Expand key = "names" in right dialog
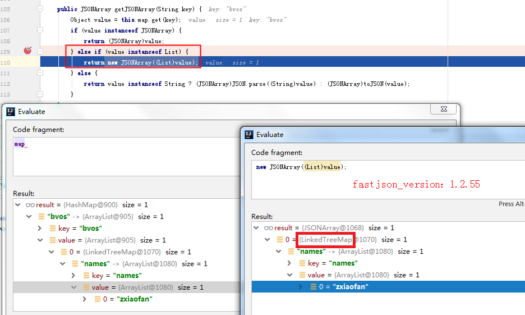Screen dimensions: 525x315 click(289, 263)
